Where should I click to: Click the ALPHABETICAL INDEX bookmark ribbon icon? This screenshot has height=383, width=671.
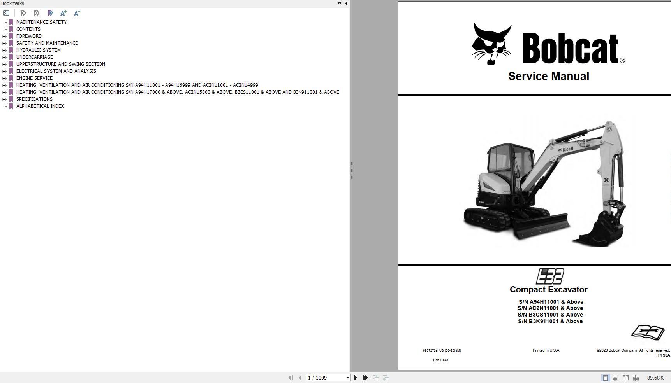tap(11, 106)
